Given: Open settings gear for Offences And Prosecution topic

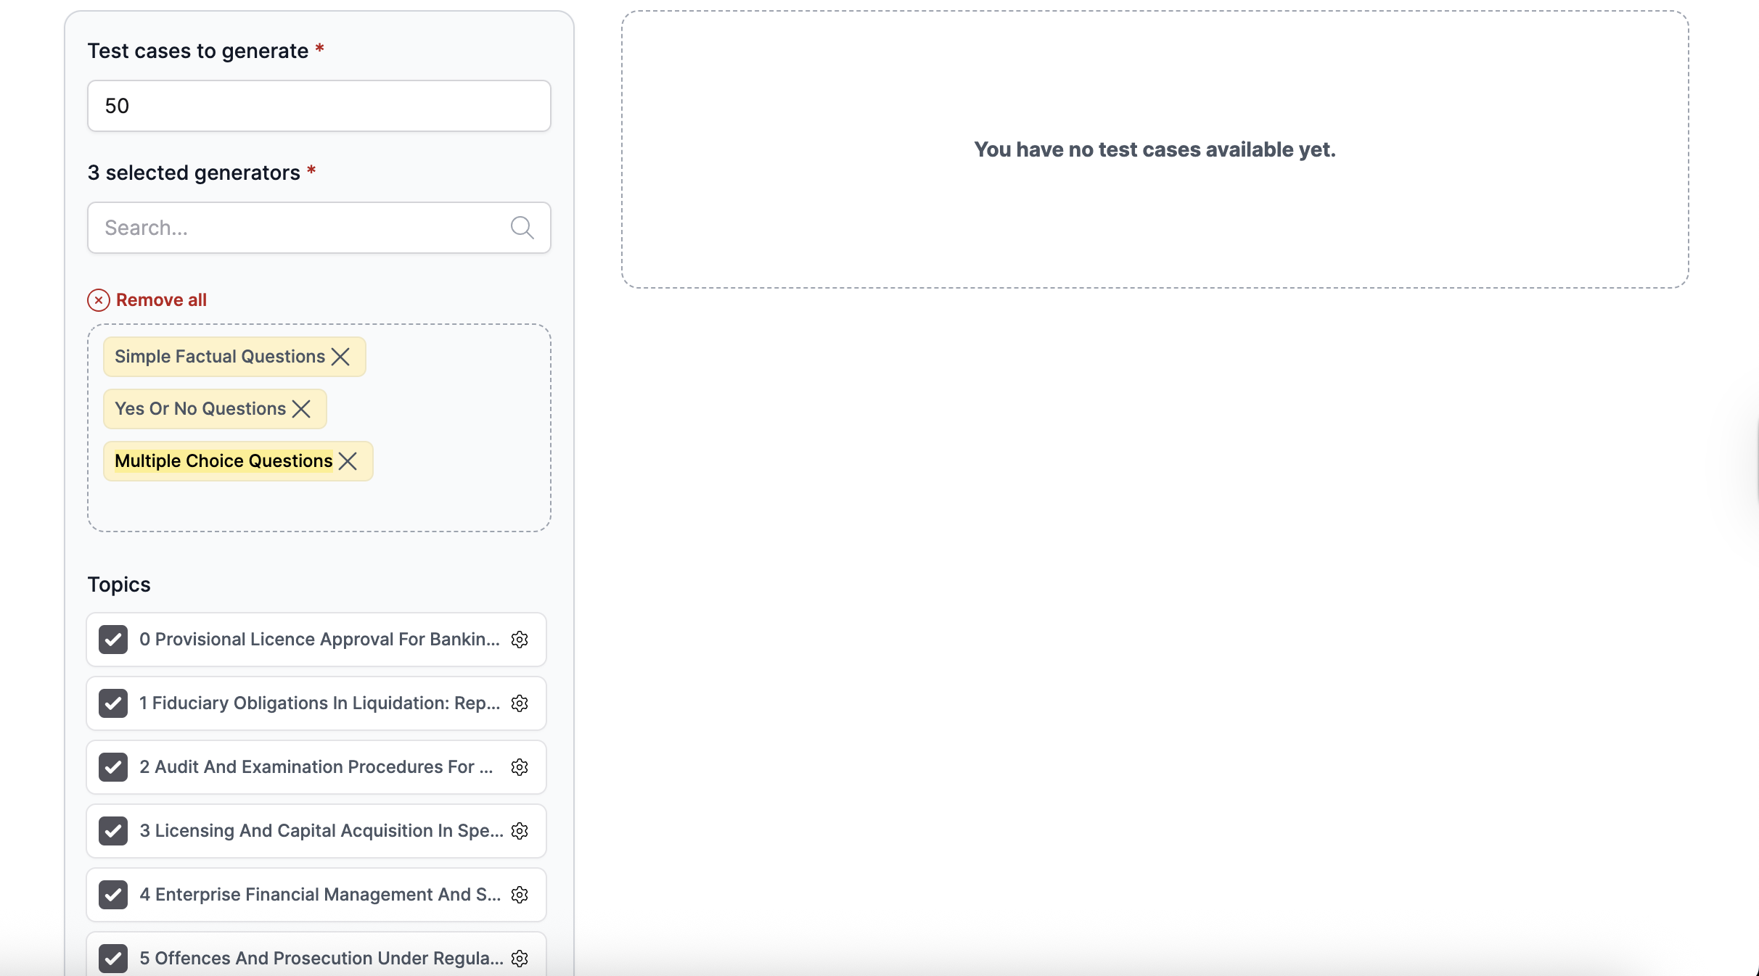Looking at the screenshot, I should tap(520, 958).
